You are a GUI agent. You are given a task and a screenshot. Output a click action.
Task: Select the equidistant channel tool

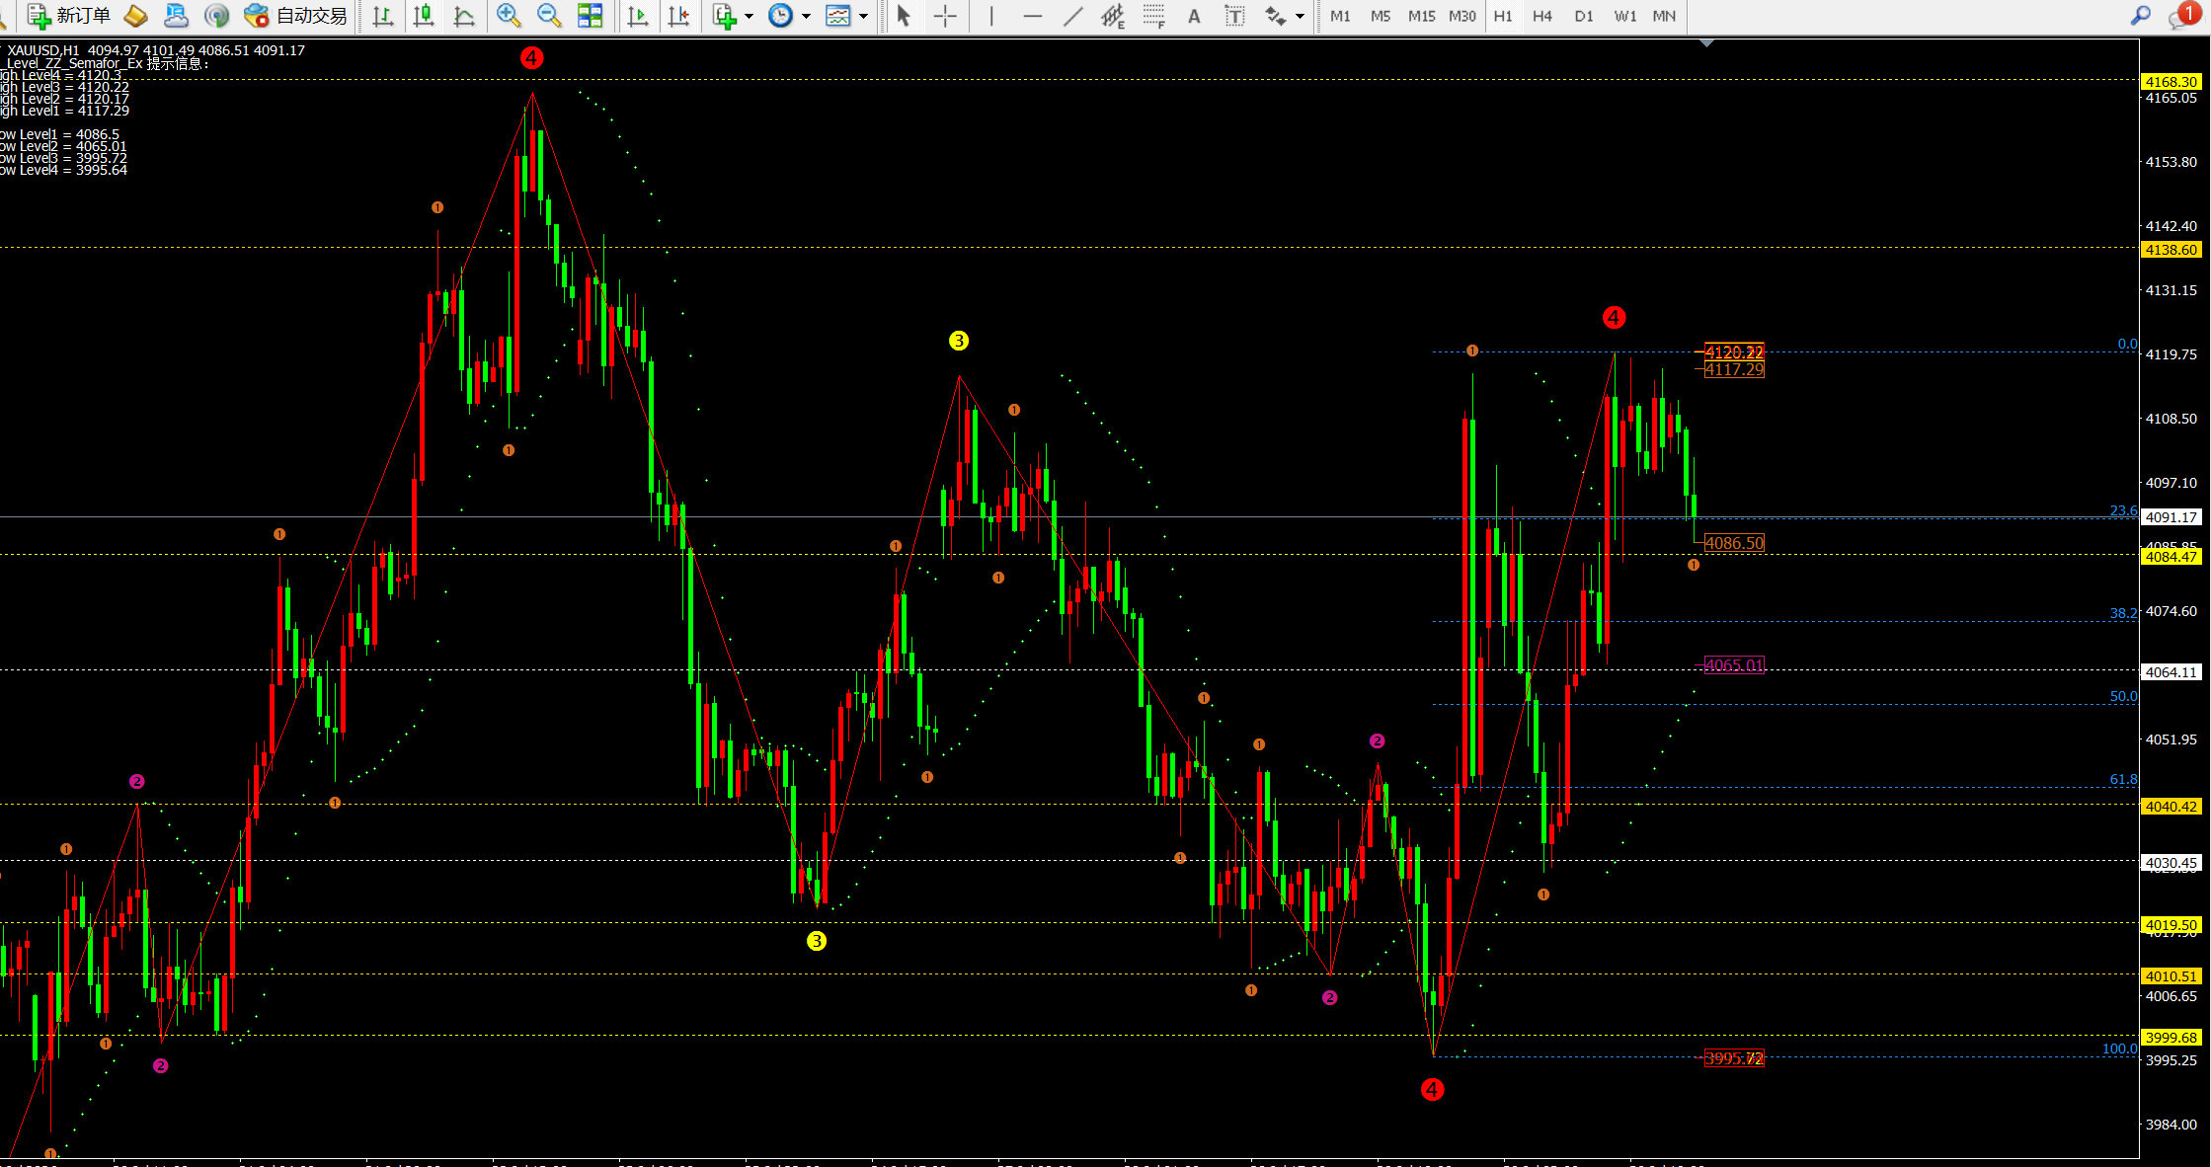click(1113, 16)
